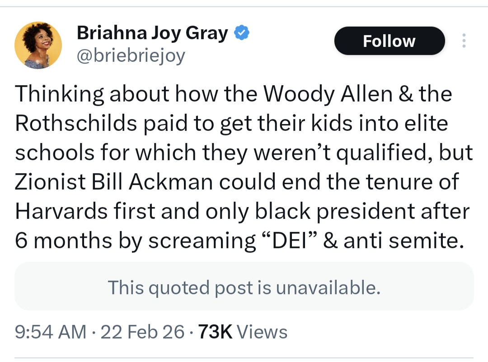Click the @briebriejoy handle
Screen dimensions: 488x362
[131, 56]
